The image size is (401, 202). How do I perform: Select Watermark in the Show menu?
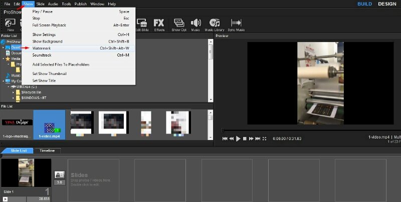tap(79, 48)
